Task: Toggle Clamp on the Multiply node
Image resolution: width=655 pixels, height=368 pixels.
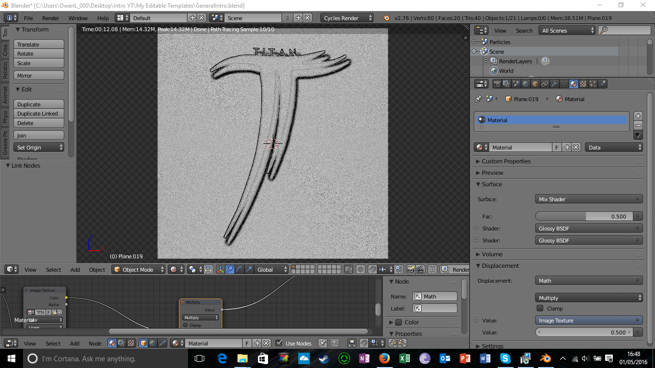Action: click(x=186, y=325)
